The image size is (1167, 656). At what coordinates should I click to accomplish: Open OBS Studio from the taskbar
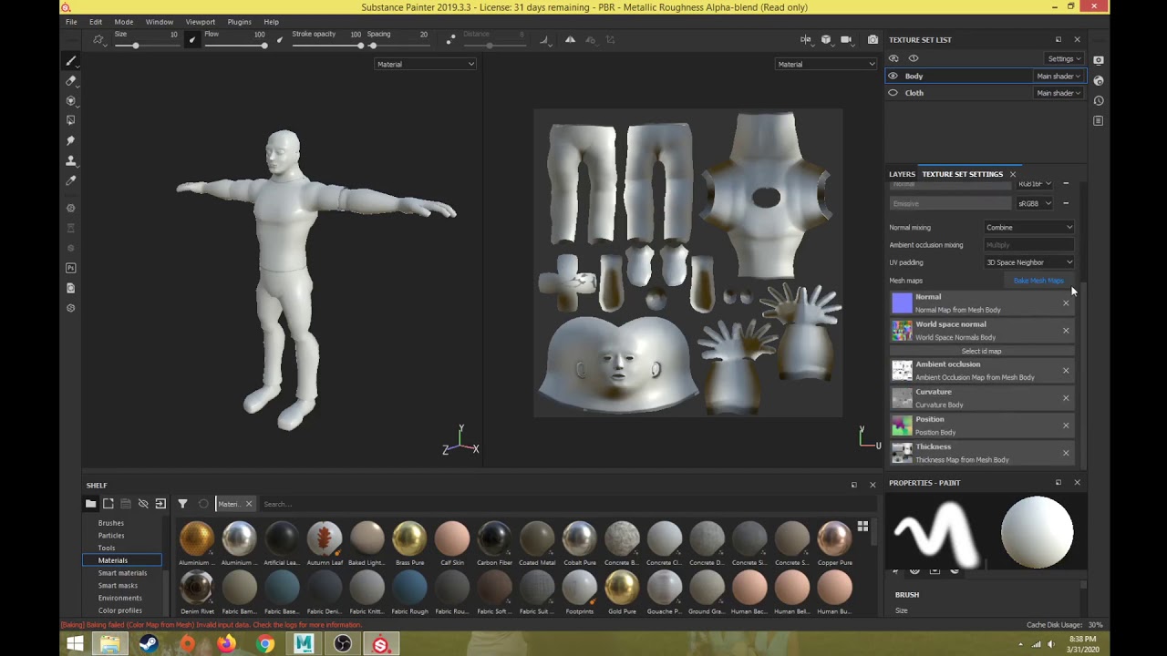coord(343,644)
